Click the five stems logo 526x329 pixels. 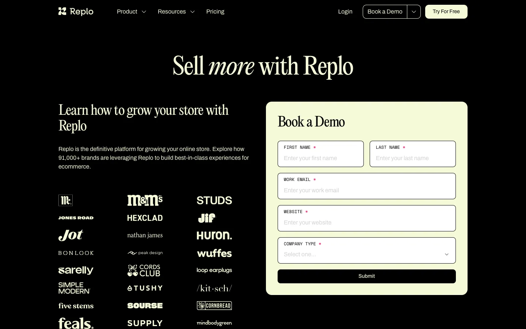(x=76, y=306)
